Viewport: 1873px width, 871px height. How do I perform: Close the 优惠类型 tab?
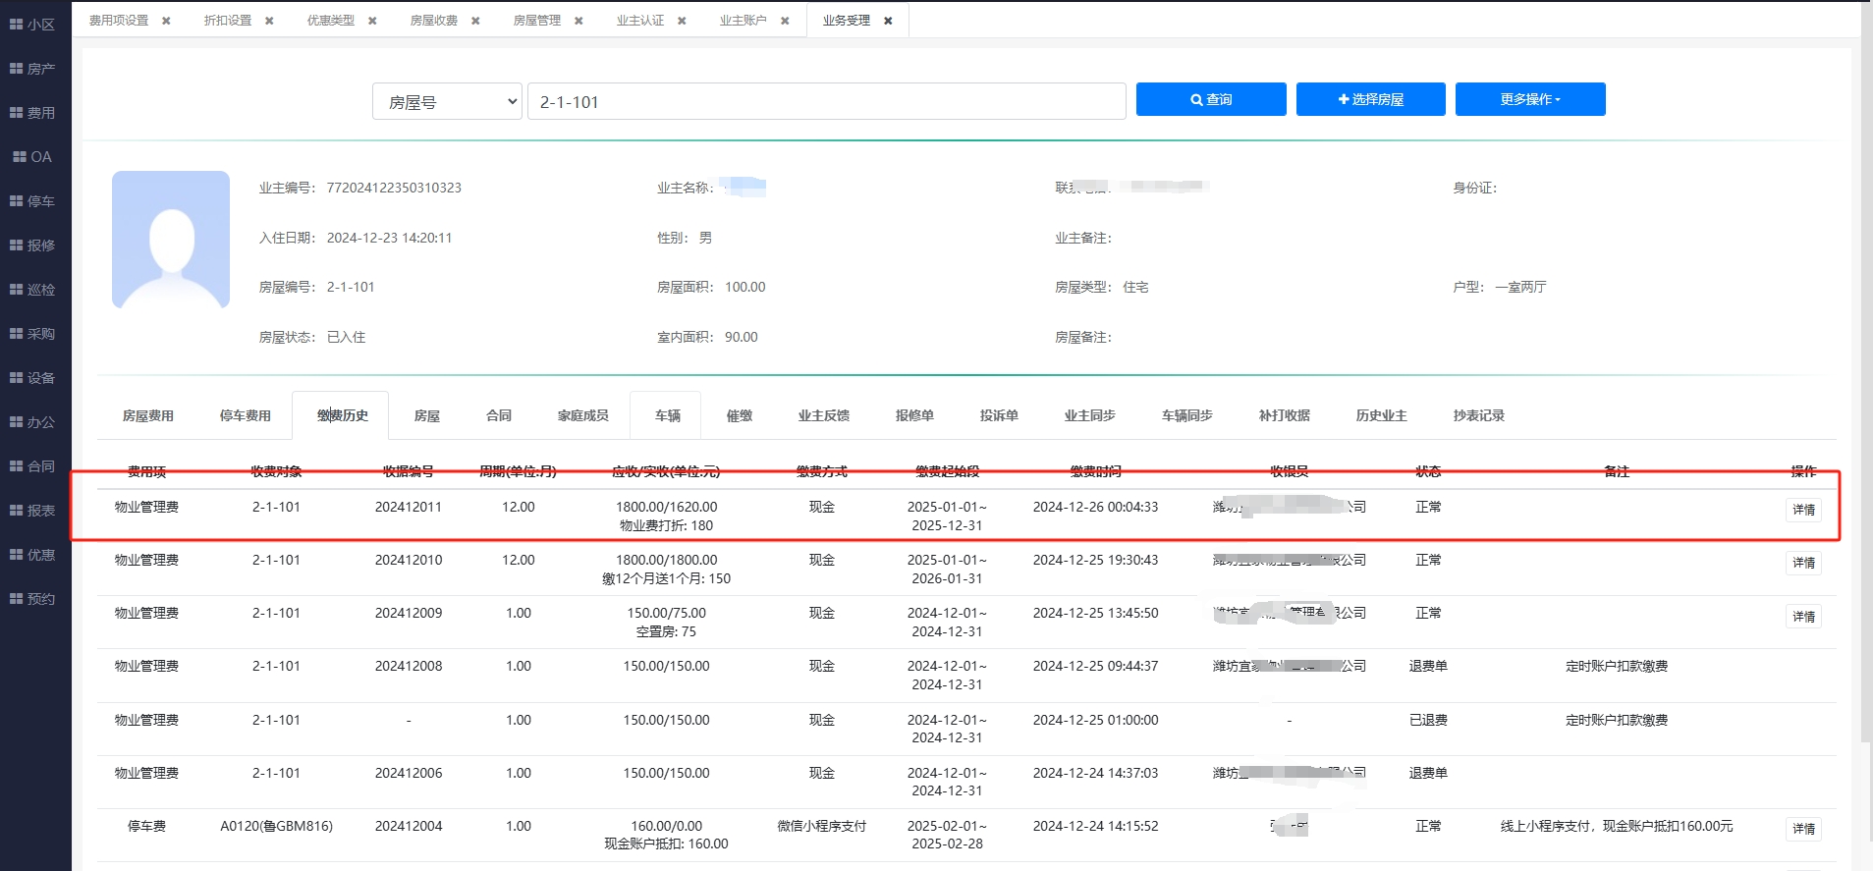pos(372,21)
